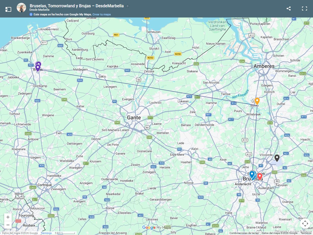This screenshot has width=313, height=235.
Task: Click the 'San Nicolás' town label
Action: [x=211, y=83]
